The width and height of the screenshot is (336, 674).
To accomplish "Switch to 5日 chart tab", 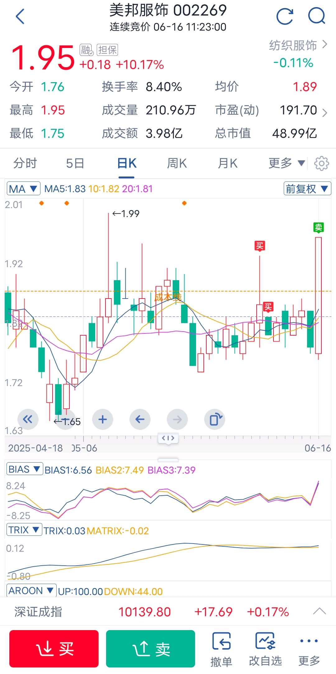I will 75,163.
